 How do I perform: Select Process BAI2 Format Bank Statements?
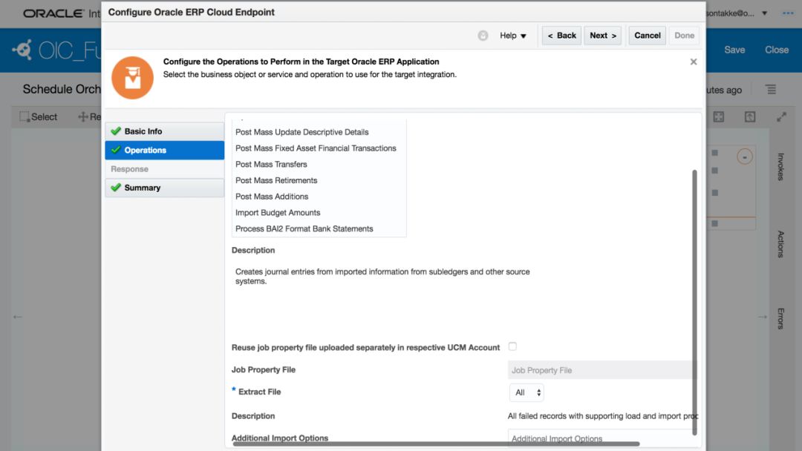click(x=304, y=228)
